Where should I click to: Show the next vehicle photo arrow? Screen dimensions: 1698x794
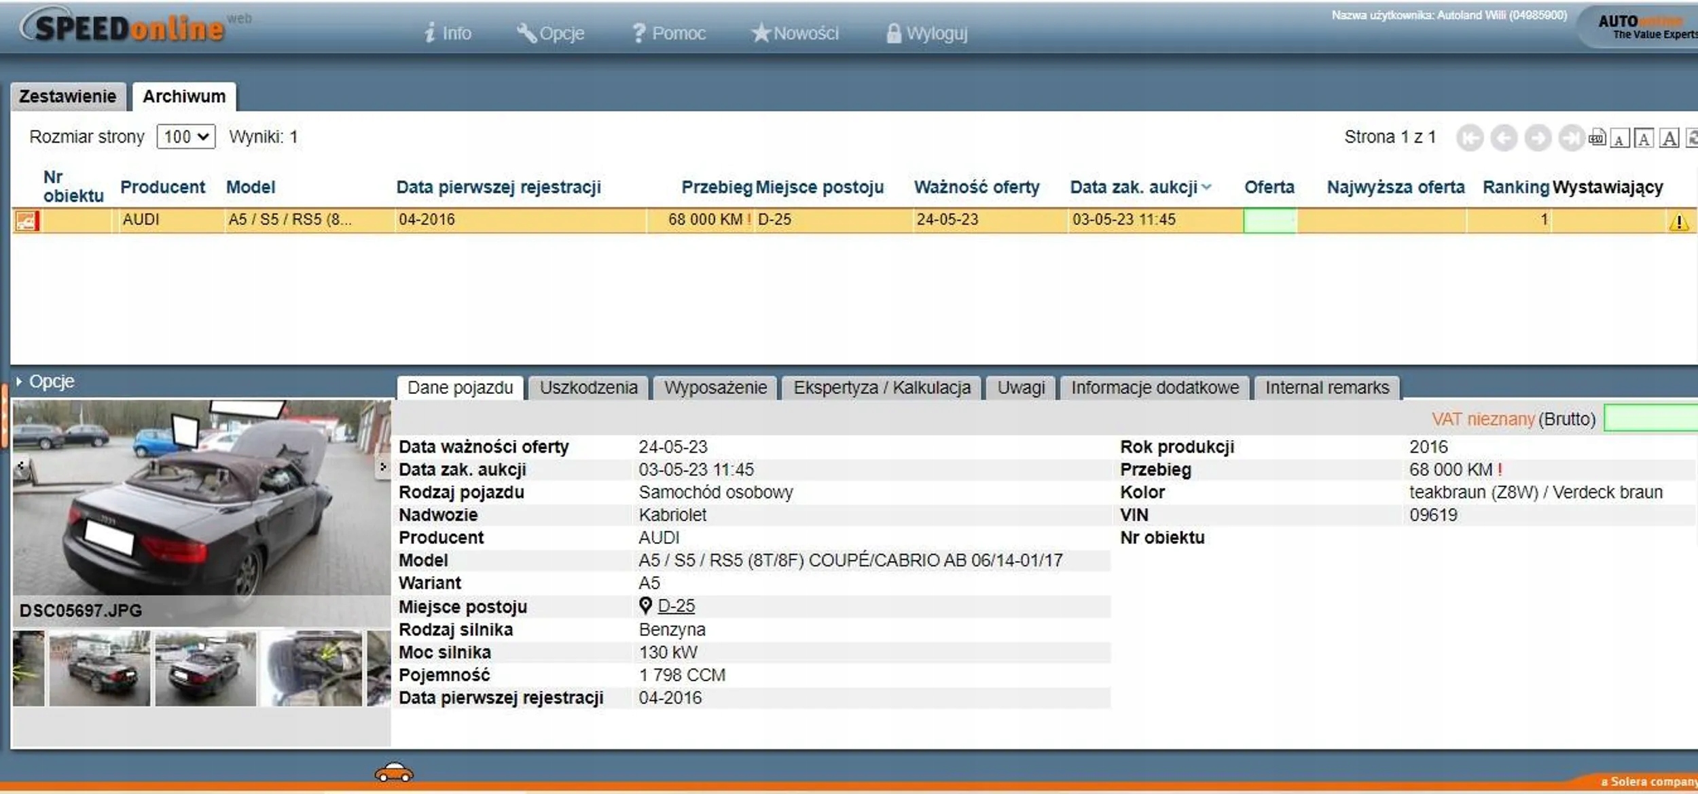click(x=382, y=467)
